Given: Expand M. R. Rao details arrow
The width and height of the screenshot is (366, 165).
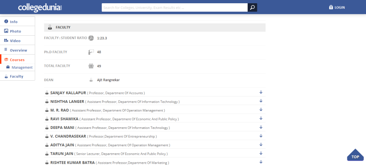Looking at the screenshot, I should click(261, 109).
